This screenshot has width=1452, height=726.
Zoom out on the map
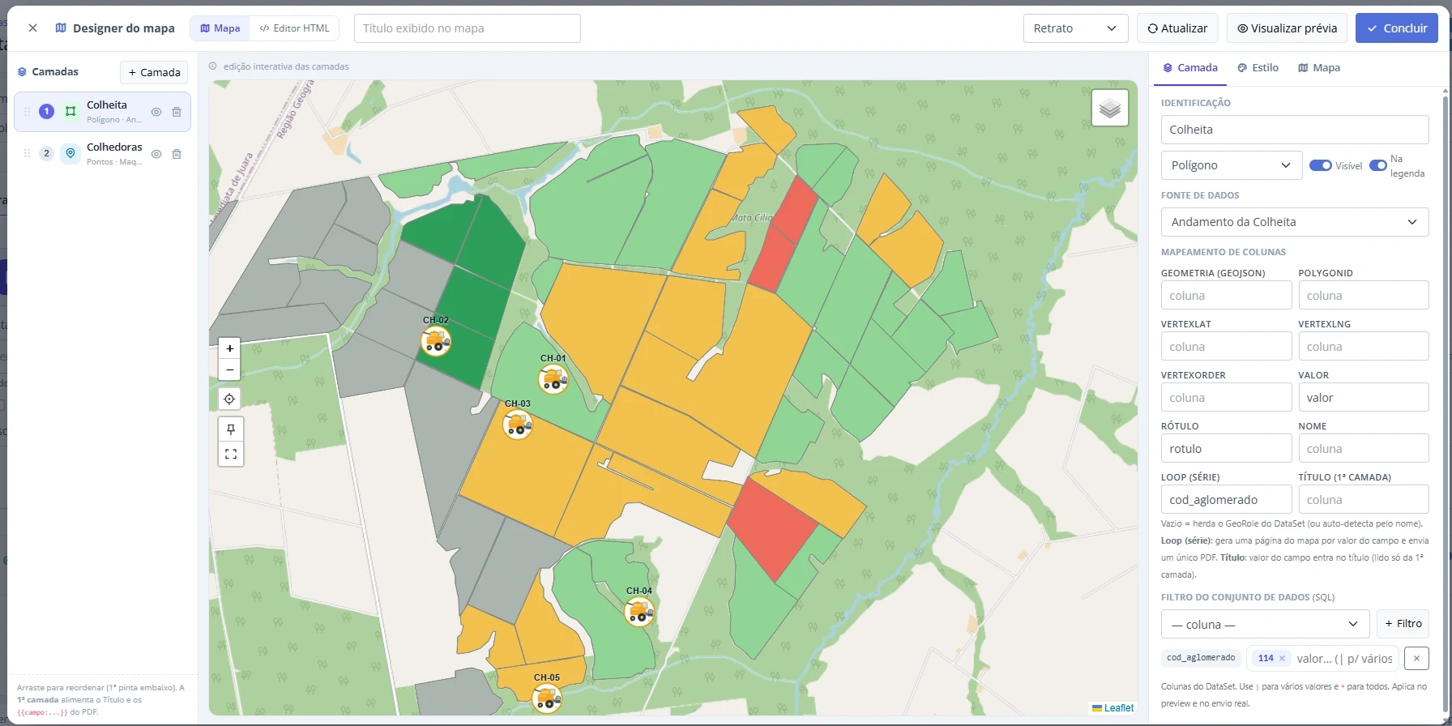[x=230, y=369]
